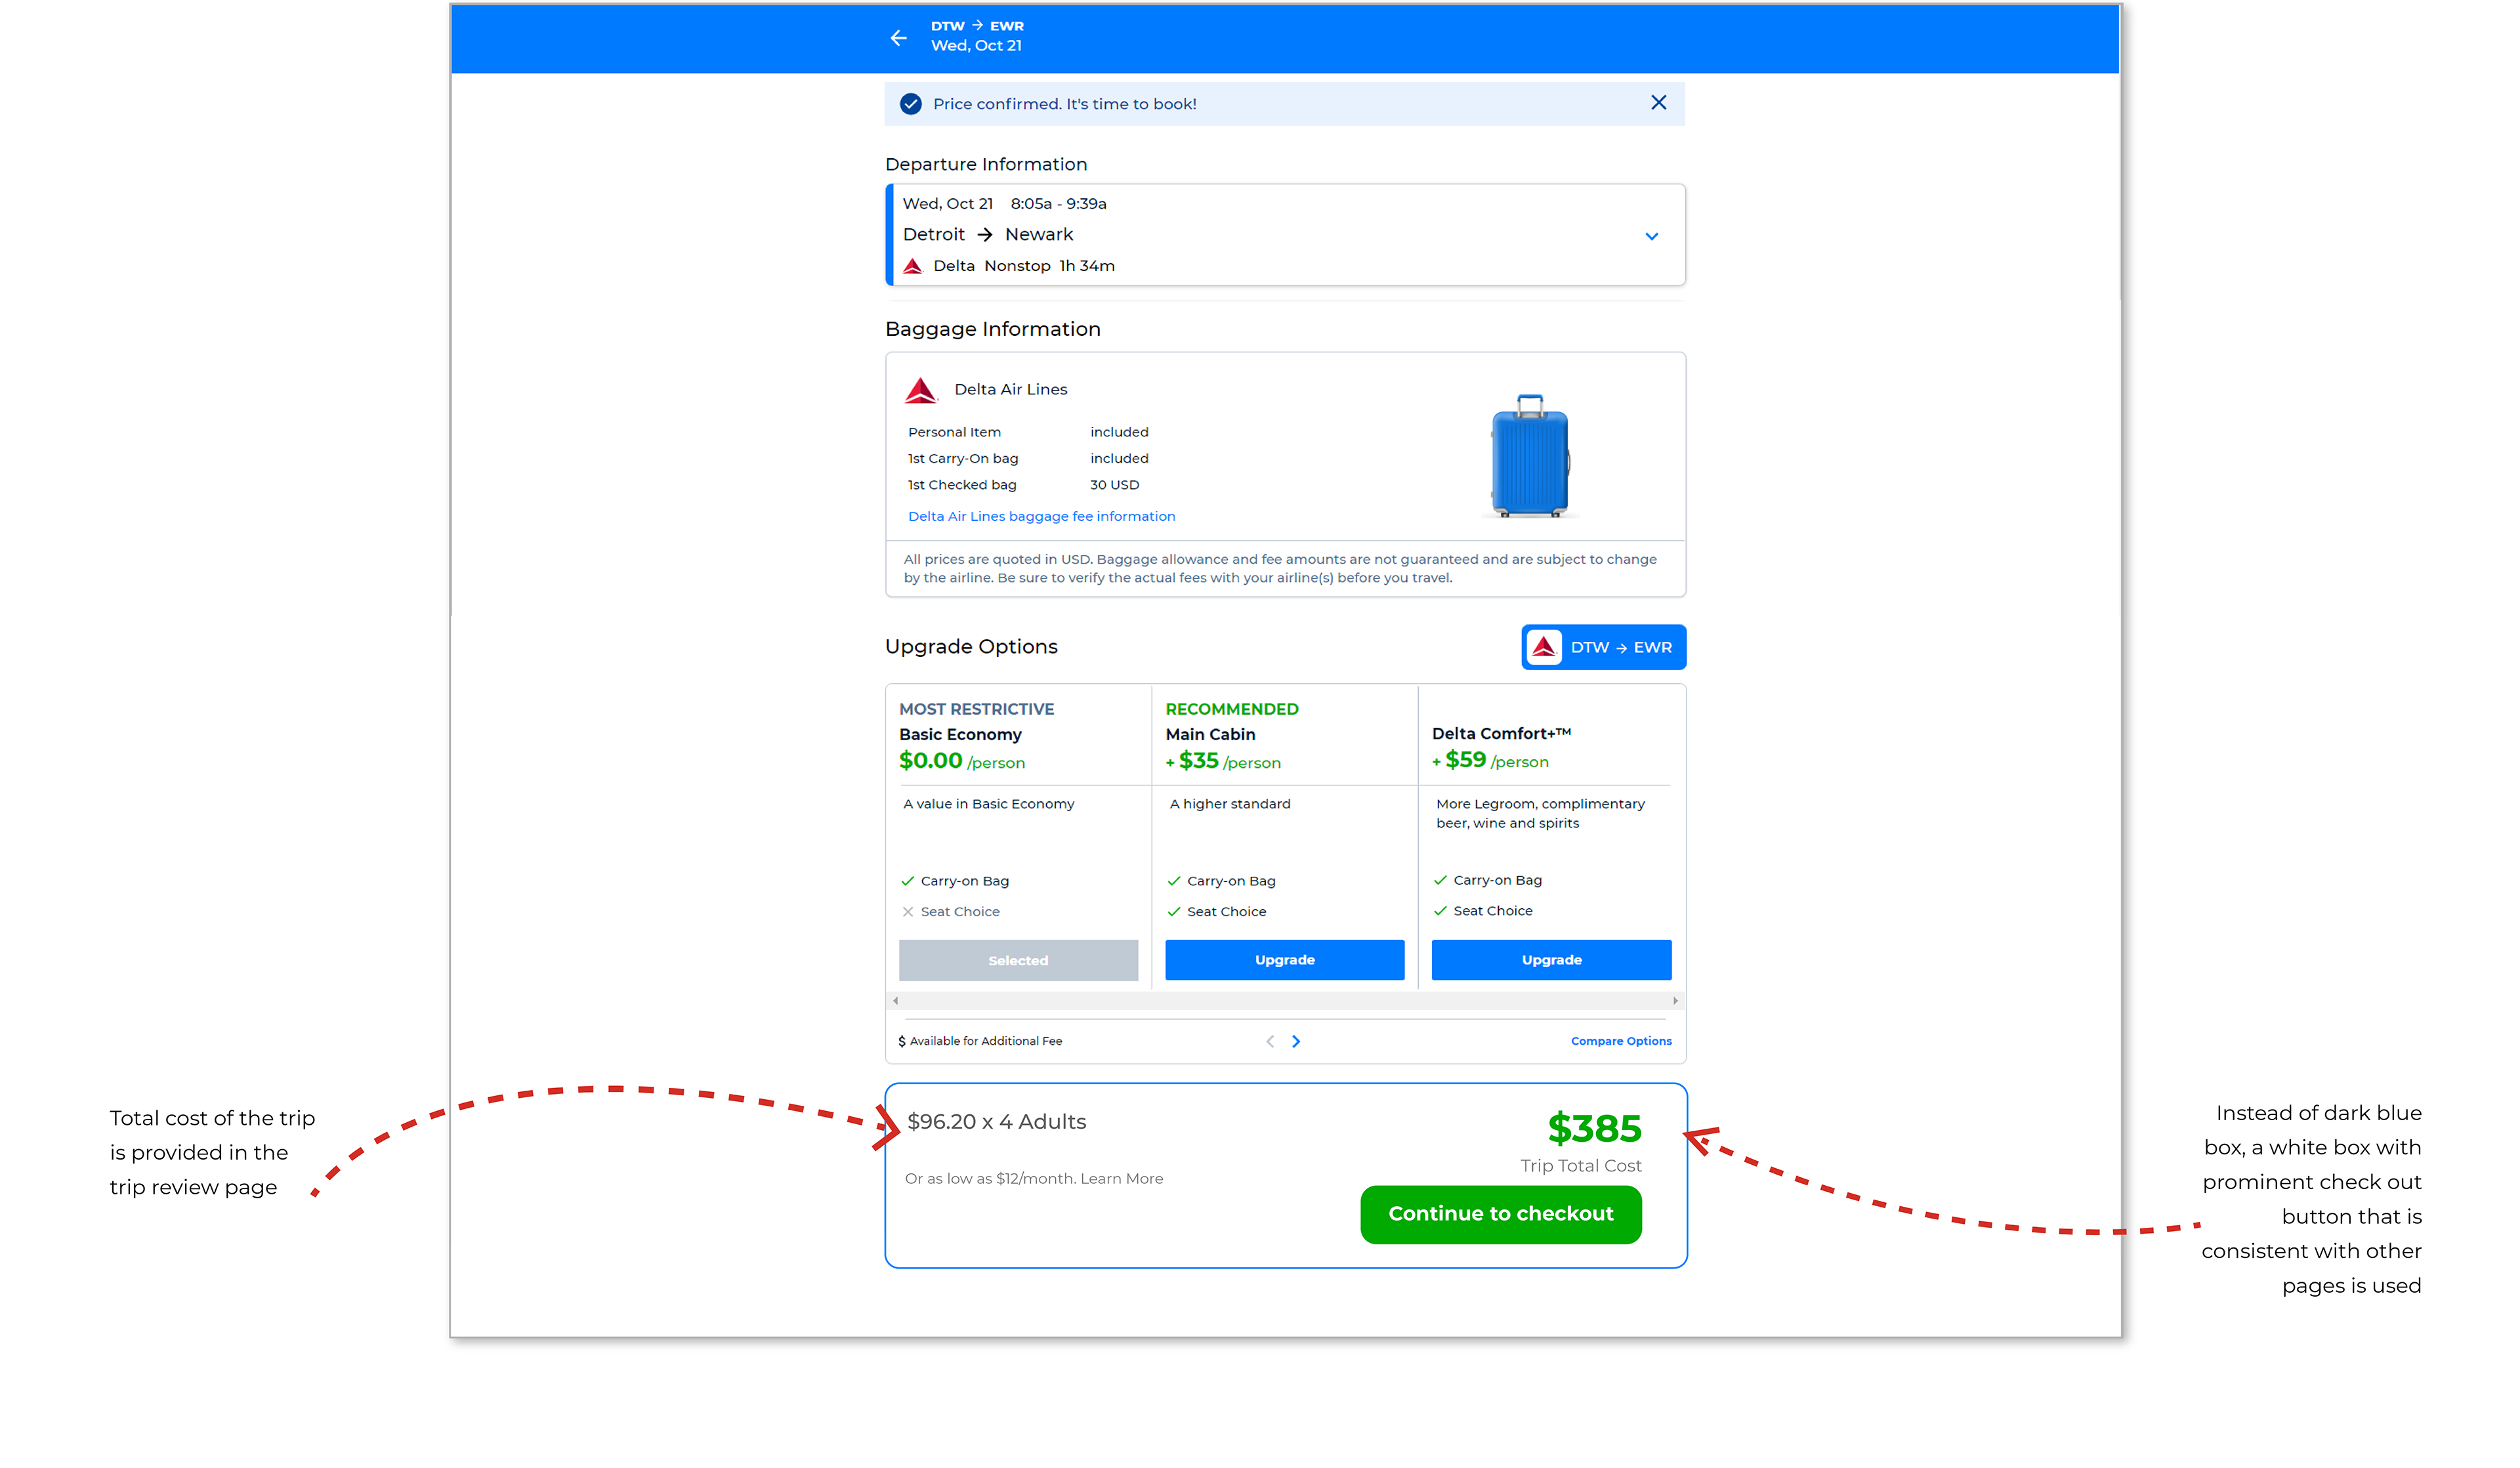Click the Selected Basic Economy button
Image resolution: width=2520 pixels, height=1468 pixels.
click(1018, 960)
